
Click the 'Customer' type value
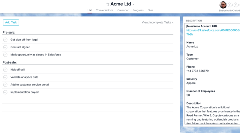[x=192, y=59]
